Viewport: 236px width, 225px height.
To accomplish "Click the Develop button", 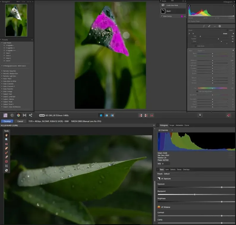I will tap(7, 121).
